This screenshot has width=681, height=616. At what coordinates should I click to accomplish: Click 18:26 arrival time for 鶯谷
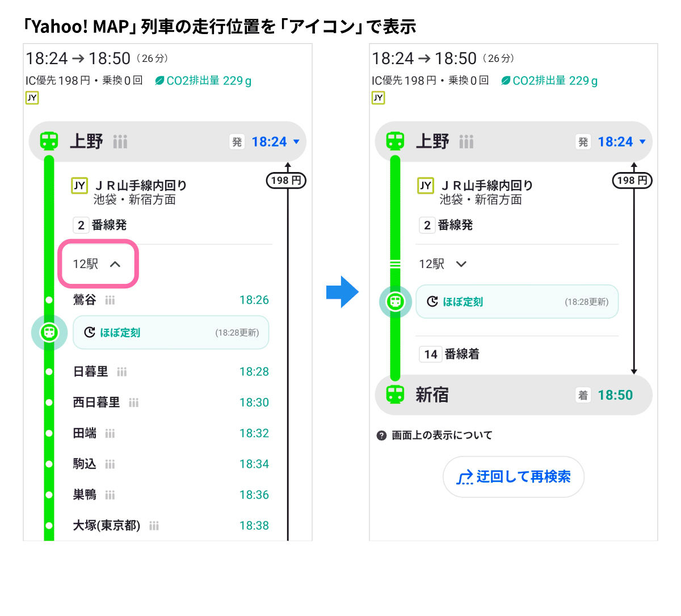point(254,300)
